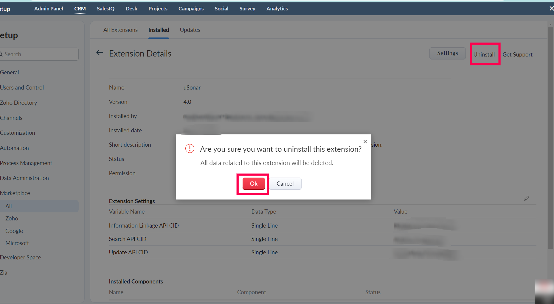Close the setup panel with the top-right X
Screen dimensions: 554x304
pyautogui.click(x=551, y=9)
